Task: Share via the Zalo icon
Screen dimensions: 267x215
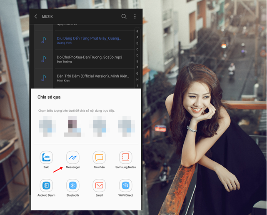Action: (x=46, y=157)
